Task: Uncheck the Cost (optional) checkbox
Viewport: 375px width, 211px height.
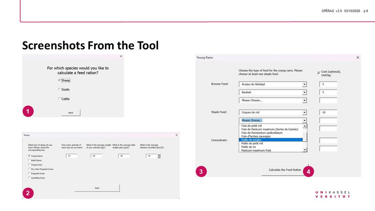Action: (x=319, y=73)
